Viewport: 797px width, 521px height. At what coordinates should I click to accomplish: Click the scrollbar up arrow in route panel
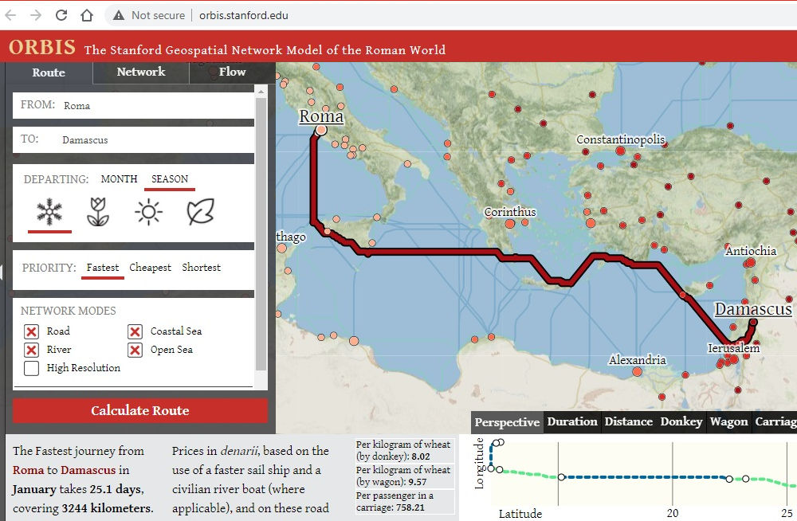[x=261, y=92]
